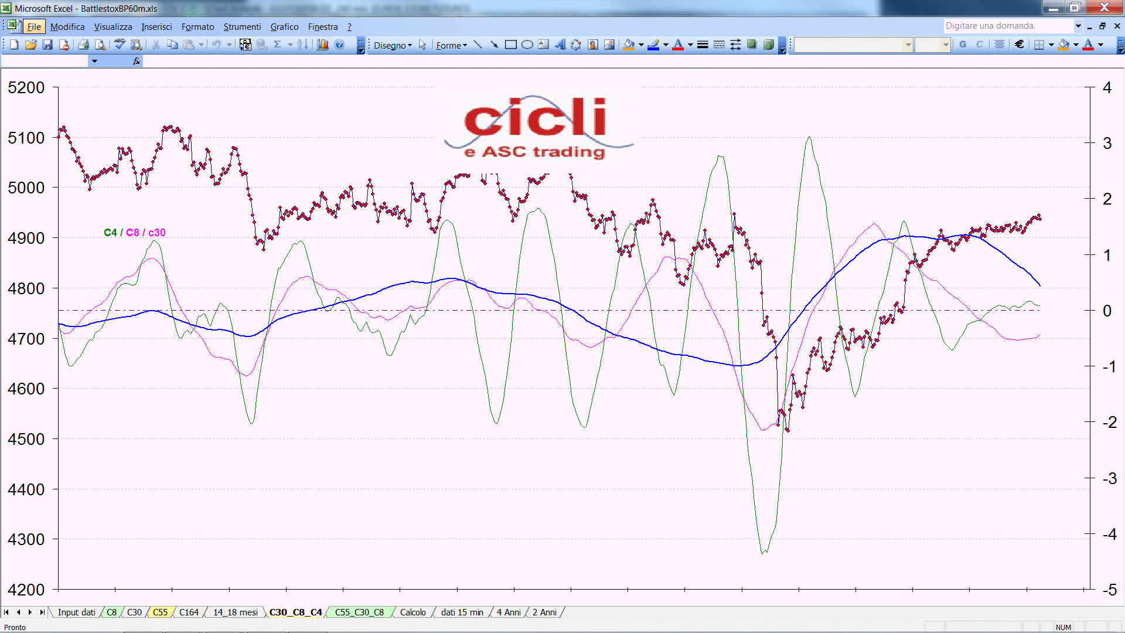Viewport: 1125px width, 633px height.
Task: Print with the printer icon
Action: [x=83, y=45]
